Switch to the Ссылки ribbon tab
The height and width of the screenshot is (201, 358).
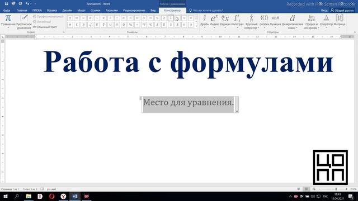(96, 11)
